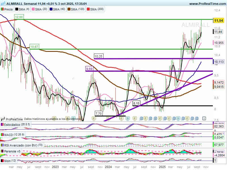Toggle the Precio price legend item
This screenshot has width=227, height=170.
(7, 9)
